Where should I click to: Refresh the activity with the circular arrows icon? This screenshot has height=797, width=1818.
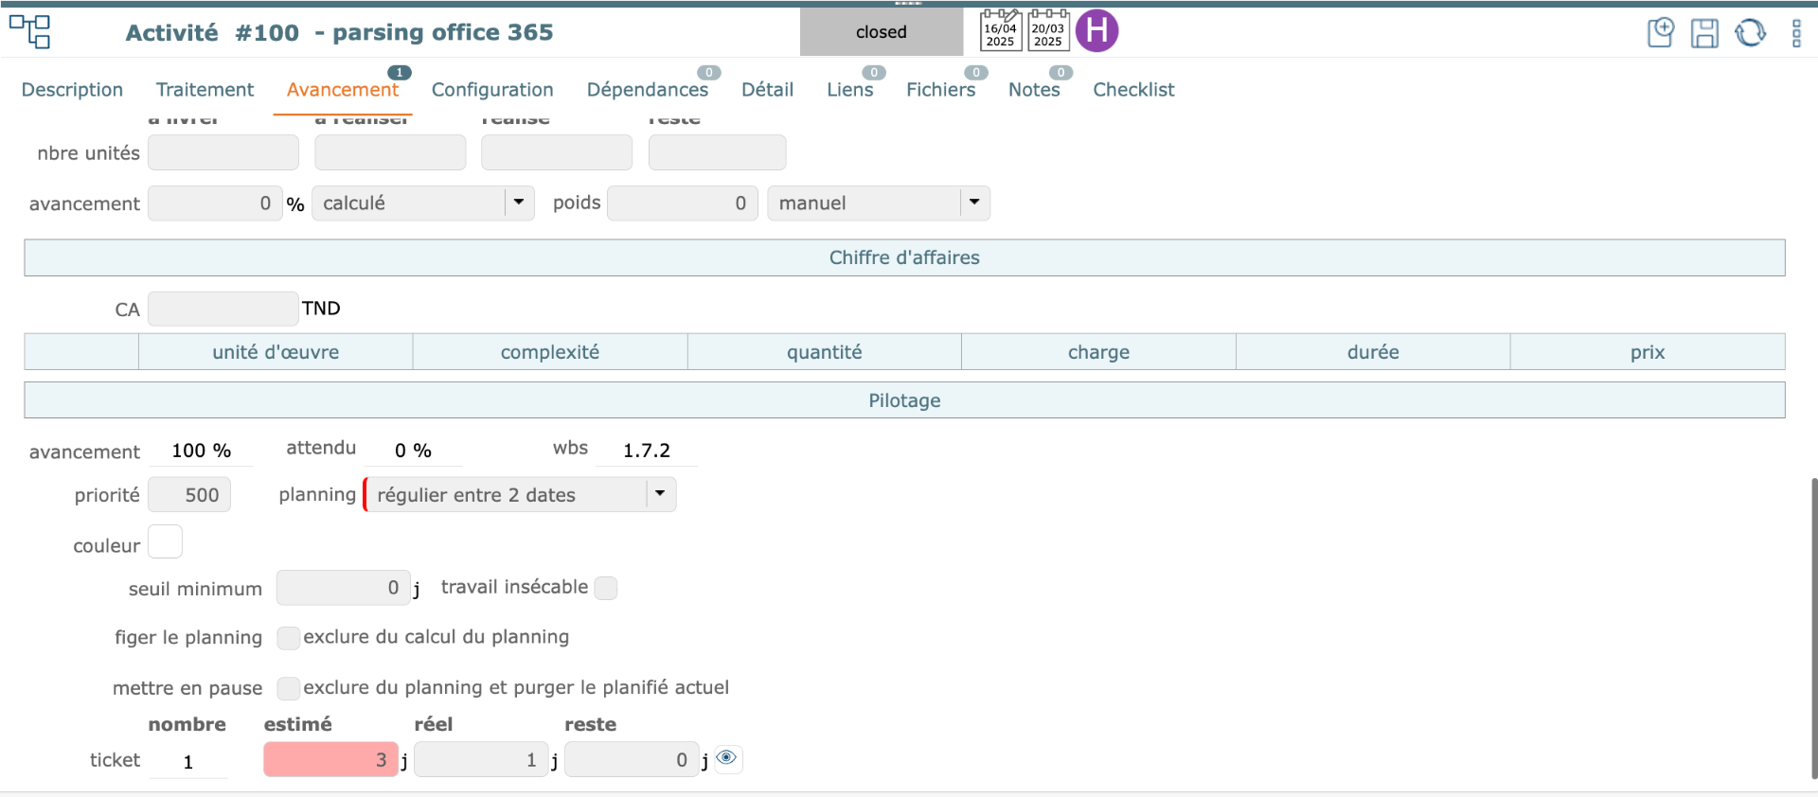(1750, 32)
